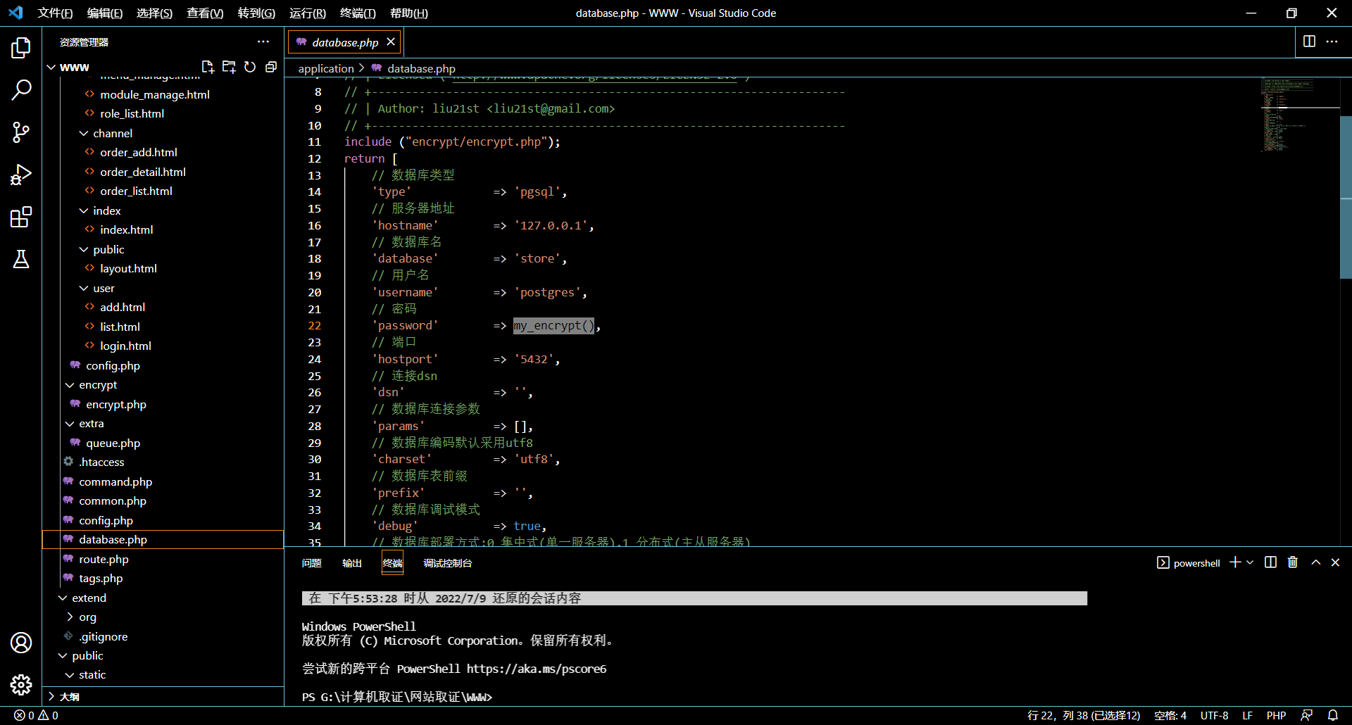This screenshot has height=725, width=1352.
Task: Open the Accounts menu icon
Action: [21, 642]
